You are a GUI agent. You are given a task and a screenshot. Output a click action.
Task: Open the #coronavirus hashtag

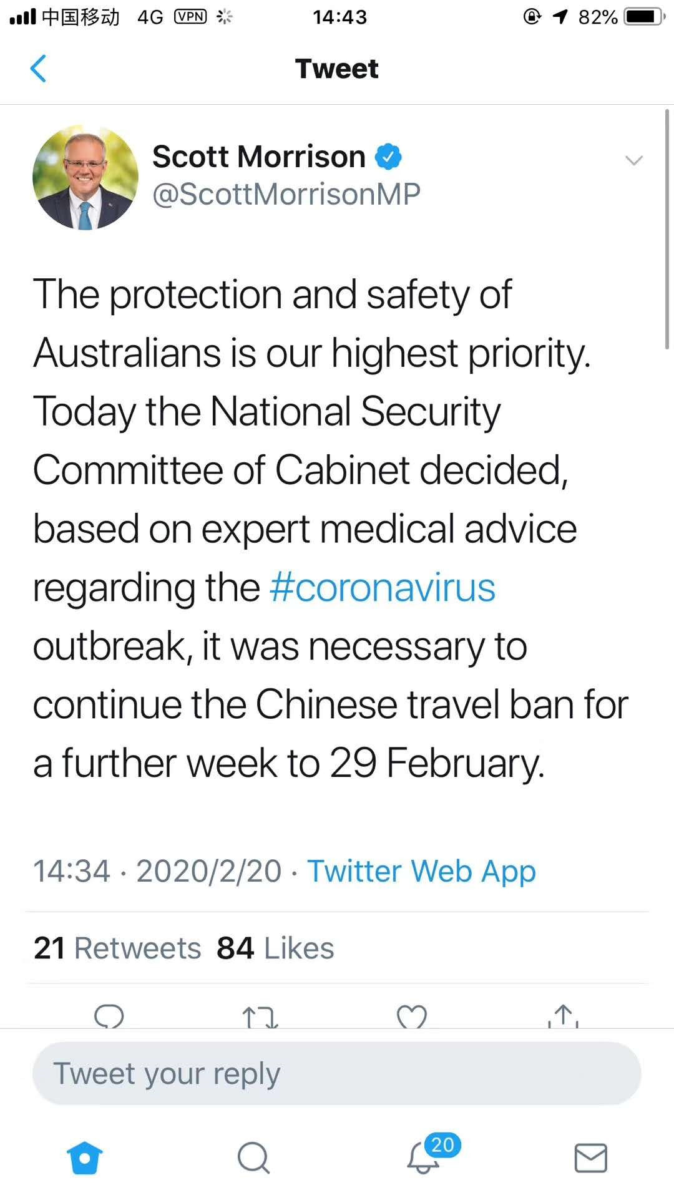click(x=383, y=588)
